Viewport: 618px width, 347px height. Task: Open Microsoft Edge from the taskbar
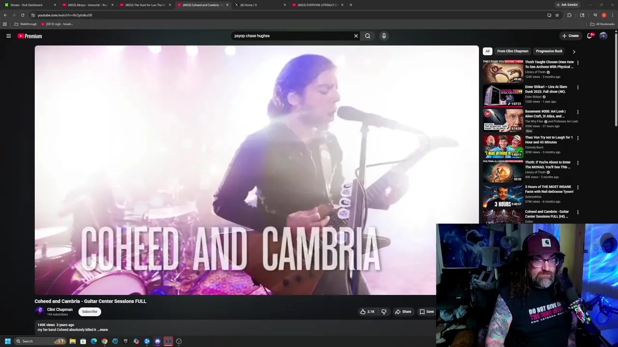click(x=94, y=341)
